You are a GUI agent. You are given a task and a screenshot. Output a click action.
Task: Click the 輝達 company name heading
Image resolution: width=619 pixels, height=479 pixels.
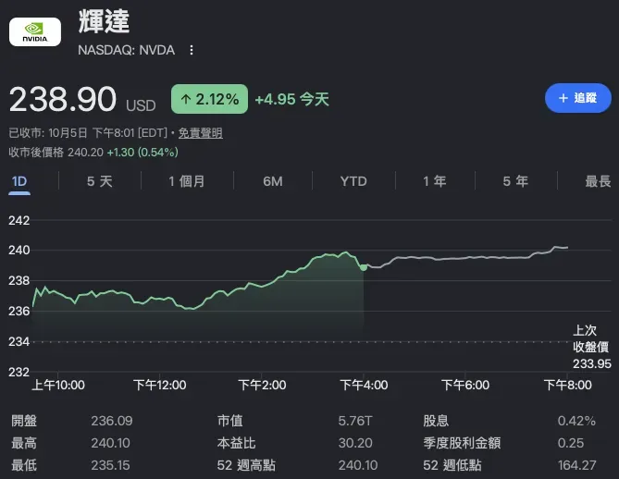click(x=104, y=21)
